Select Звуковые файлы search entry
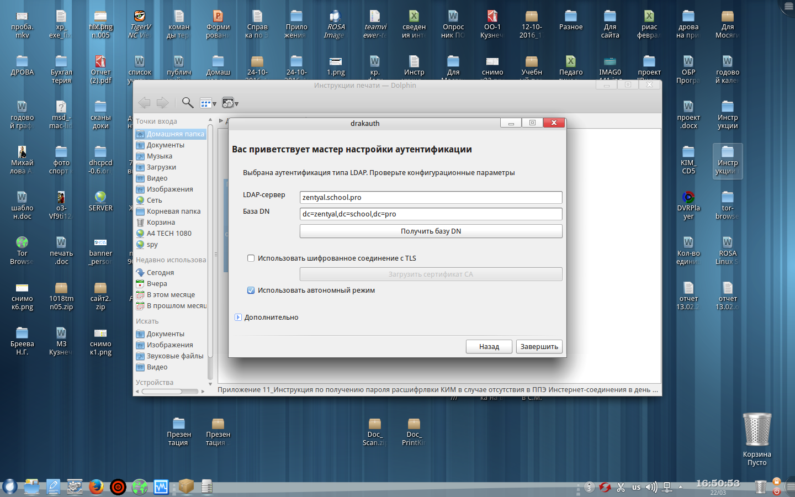The width and height of the screenshot is (795, 497). pos(171,356)
